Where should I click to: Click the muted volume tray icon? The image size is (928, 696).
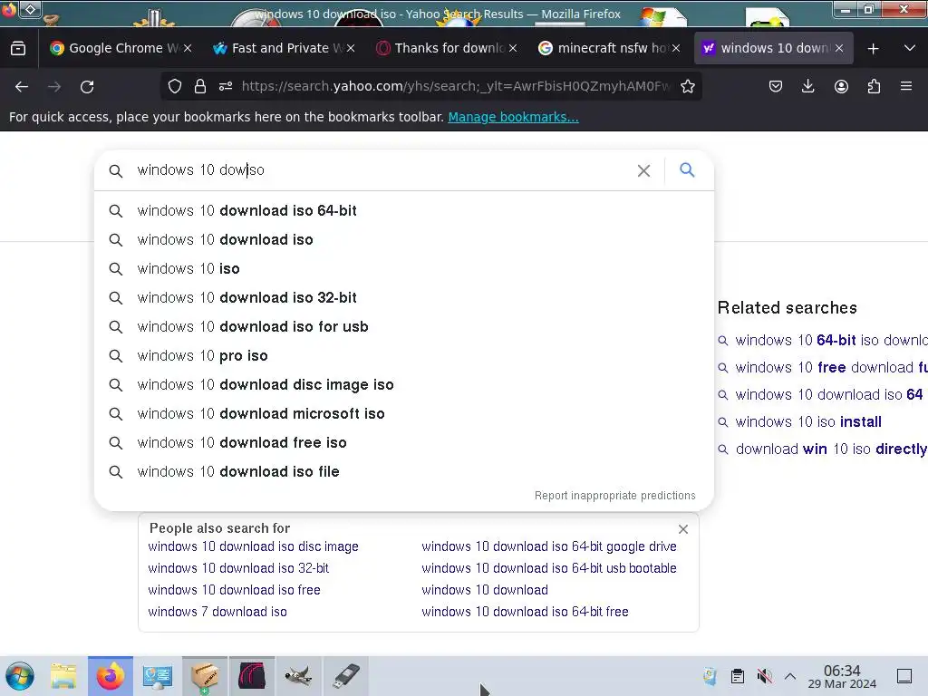pyautogui.click(x=764, y=675)
